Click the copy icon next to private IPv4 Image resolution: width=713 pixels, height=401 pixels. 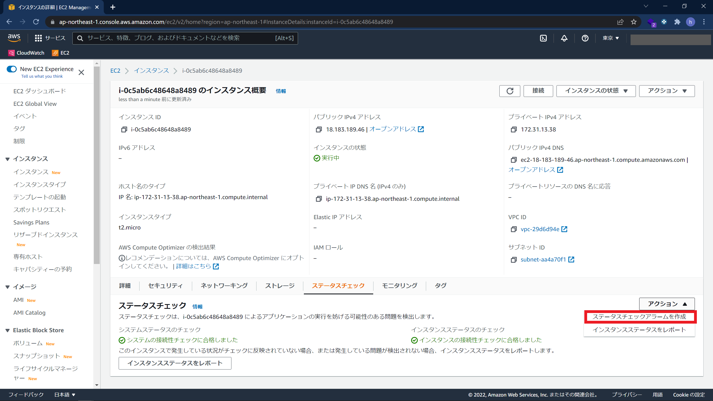513,129
